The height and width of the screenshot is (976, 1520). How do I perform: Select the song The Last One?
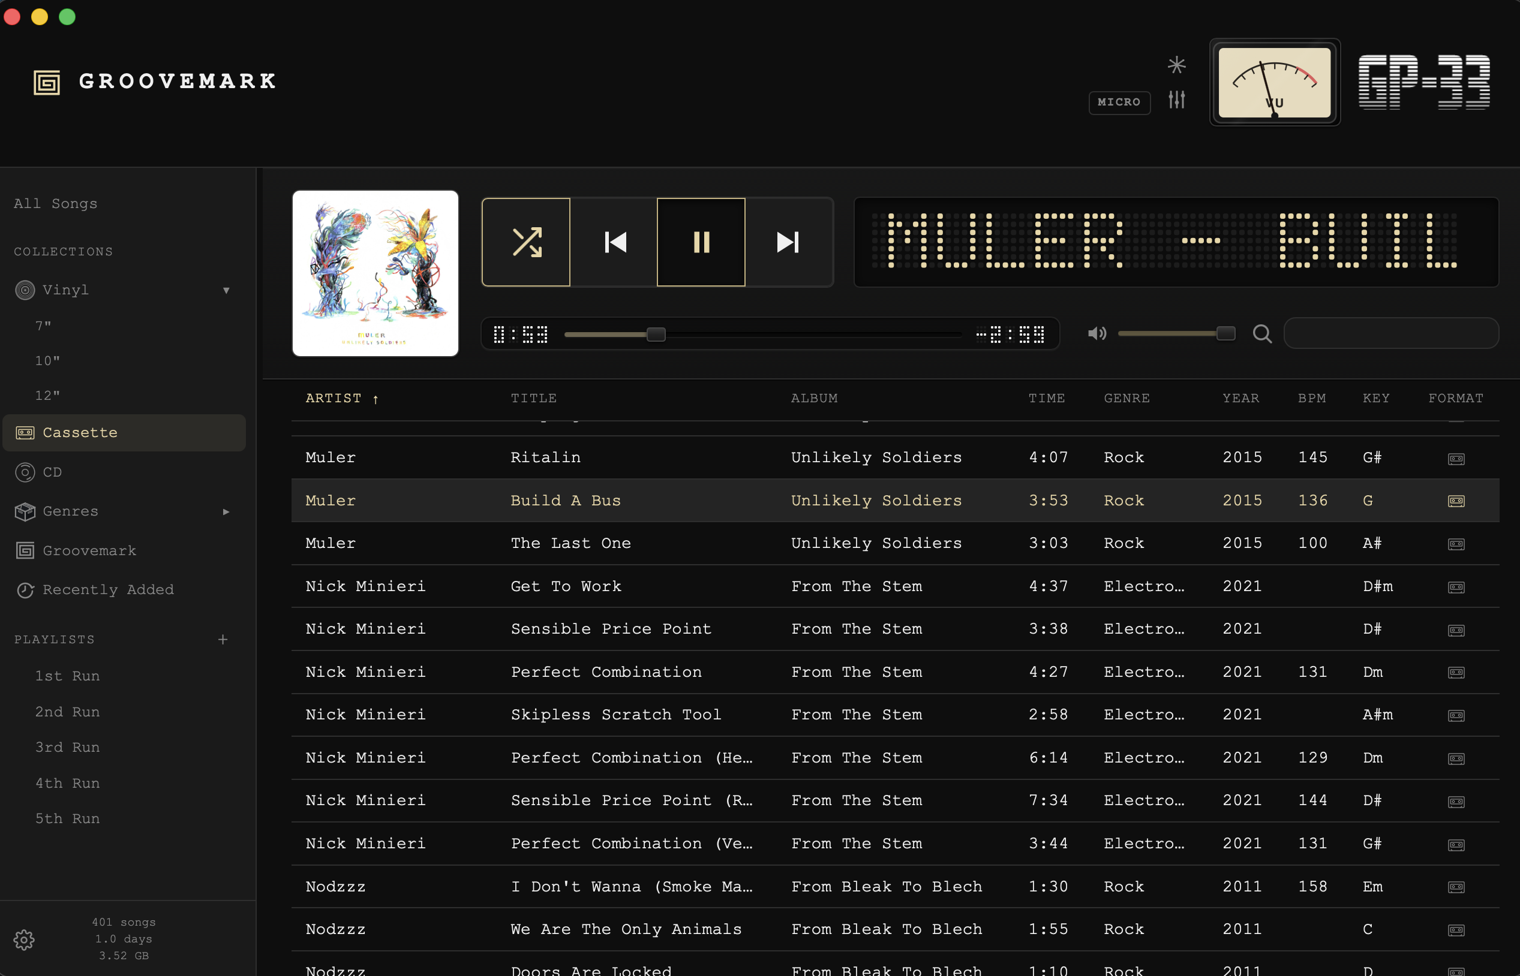click(895, 543)
